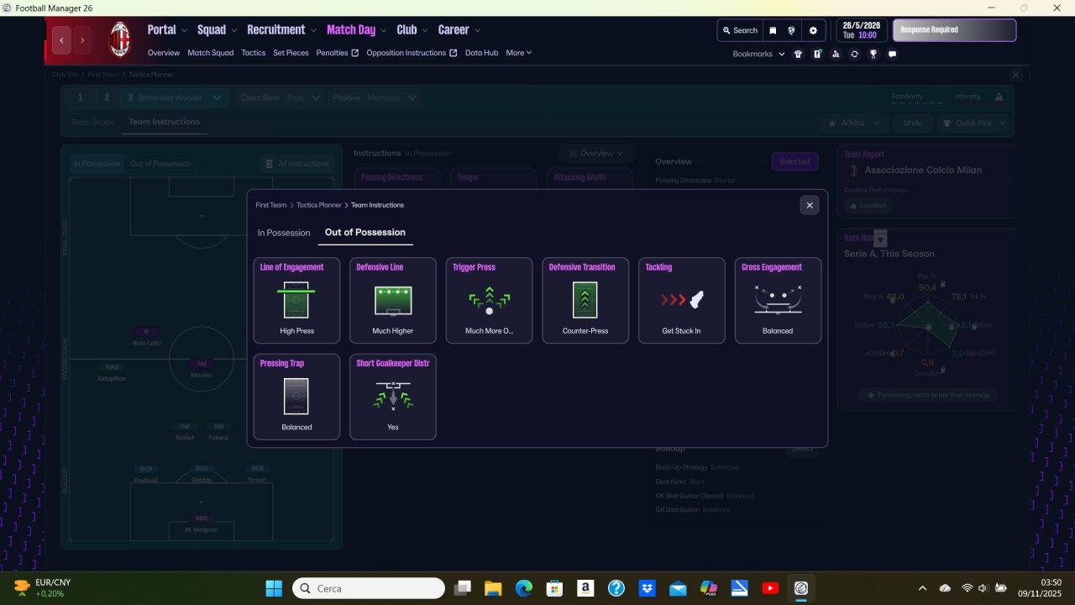
Task: Click Tactics Planner in the dialog breadcrumb
Action: tap(319, 205)
